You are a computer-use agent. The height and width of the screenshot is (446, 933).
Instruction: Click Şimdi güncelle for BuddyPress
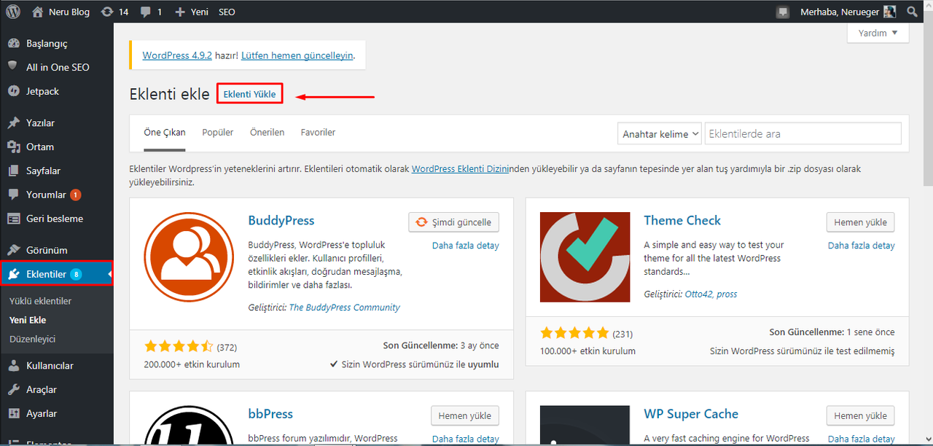click(454, 222)
